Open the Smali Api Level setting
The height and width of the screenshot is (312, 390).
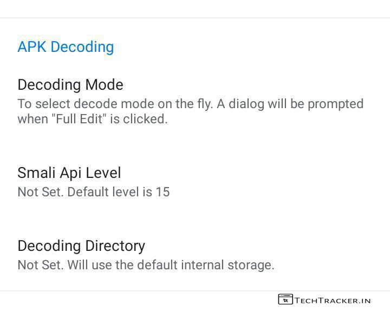coord(195,182)
